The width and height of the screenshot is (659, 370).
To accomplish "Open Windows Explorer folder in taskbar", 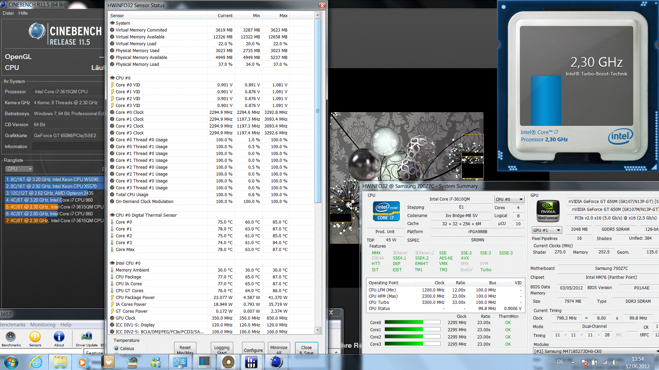I will tap(60, 362).
